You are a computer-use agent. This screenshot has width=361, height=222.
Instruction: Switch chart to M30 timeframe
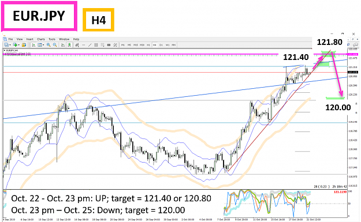pos(142,45)
